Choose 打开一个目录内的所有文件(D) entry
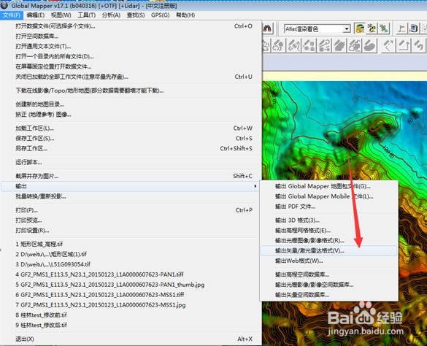 (x=130, y=56)
